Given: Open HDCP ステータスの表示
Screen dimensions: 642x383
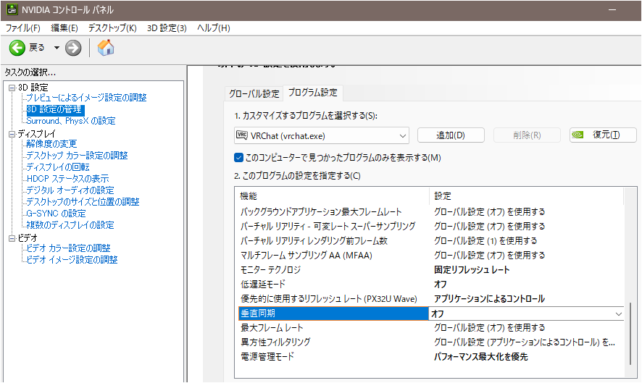Looking at the screenshot, I should click(x=67, y=178).
